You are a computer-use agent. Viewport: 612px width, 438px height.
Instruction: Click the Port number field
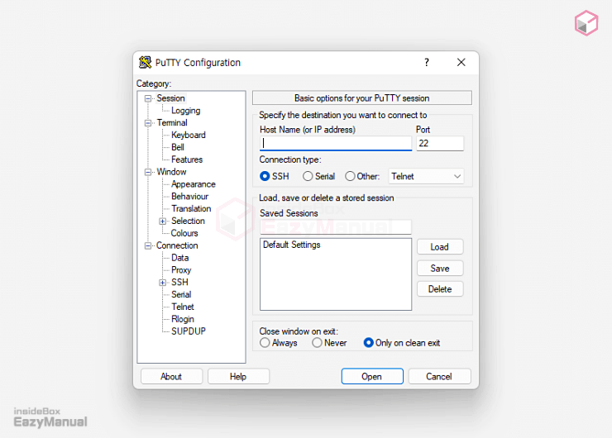point(440,143)
